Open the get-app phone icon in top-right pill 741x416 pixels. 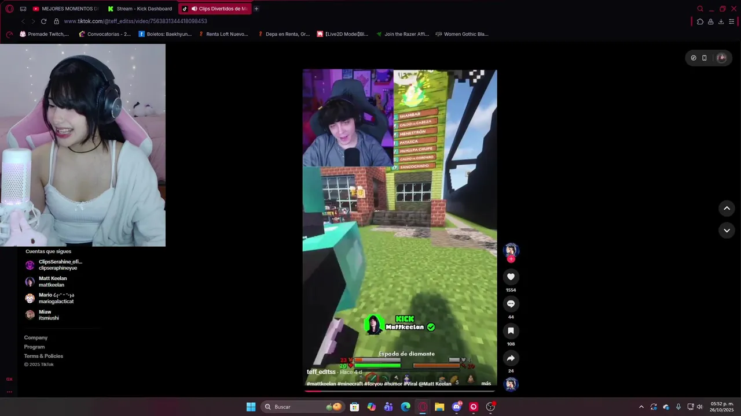tap(705, 58)
